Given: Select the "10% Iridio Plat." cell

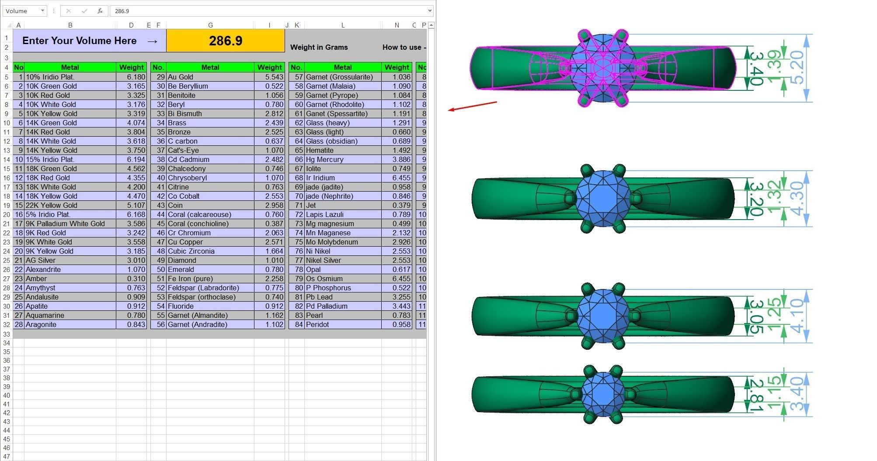Looking at the screenshot, I should point(70,77).
